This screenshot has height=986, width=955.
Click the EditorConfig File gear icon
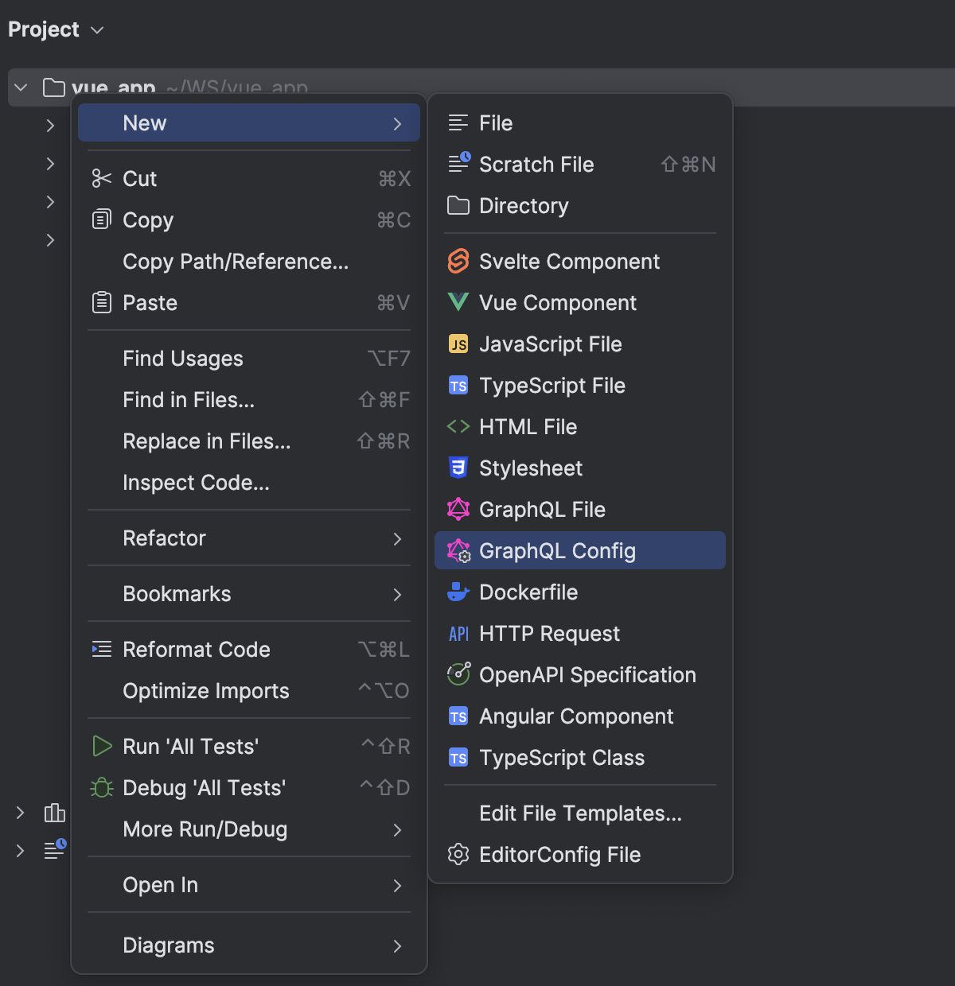pyautogui.click(x=458, y=854)
